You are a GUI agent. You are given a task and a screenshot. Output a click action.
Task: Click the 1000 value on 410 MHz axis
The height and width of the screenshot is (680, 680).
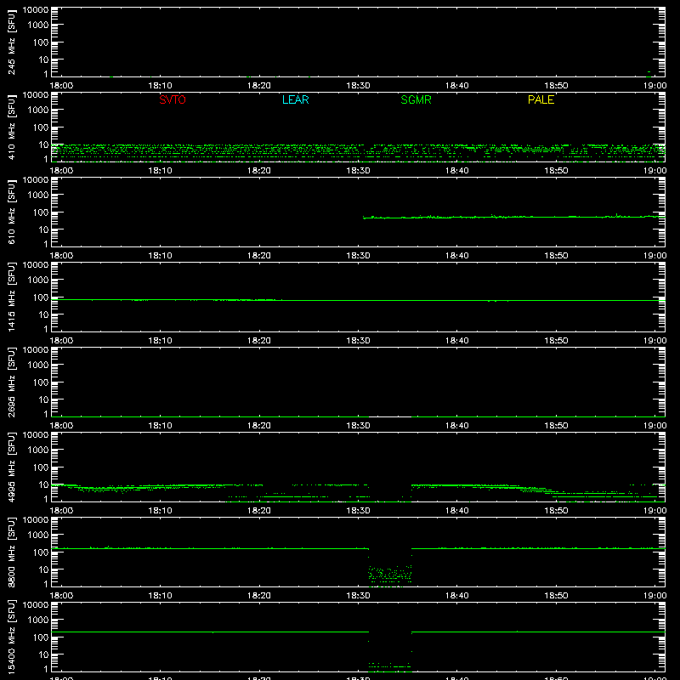point(38,110)
